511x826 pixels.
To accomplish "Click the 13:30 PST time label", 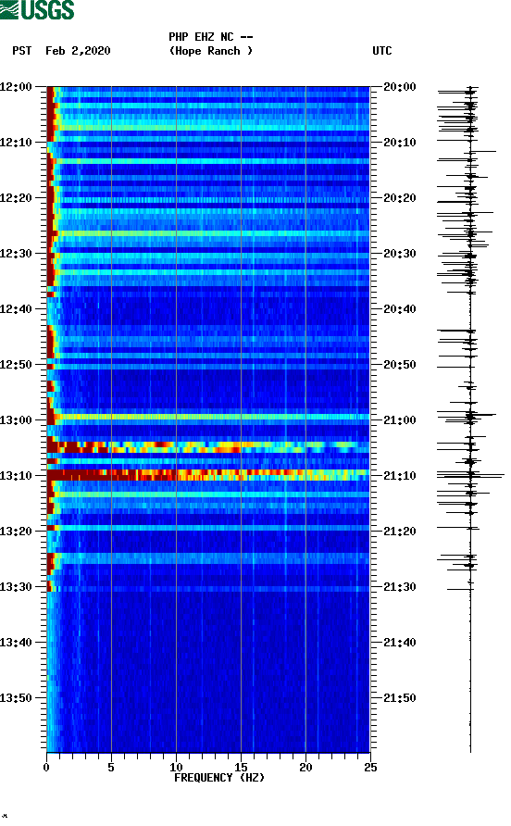I will (x=16, y=587).
